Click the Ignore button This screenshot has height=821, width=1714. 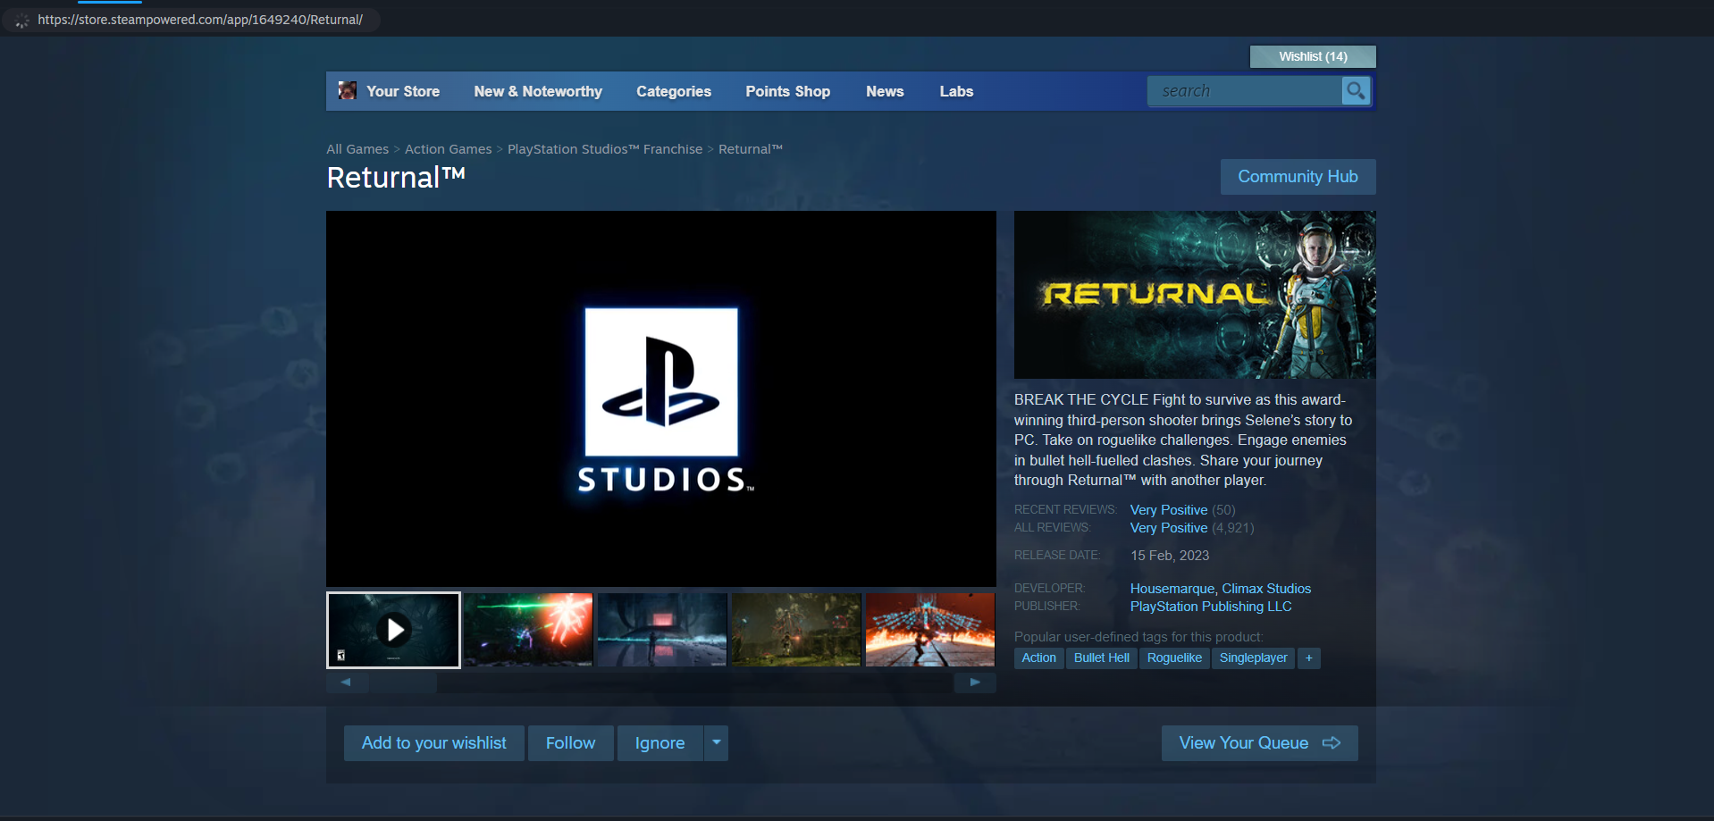(660, 743)
